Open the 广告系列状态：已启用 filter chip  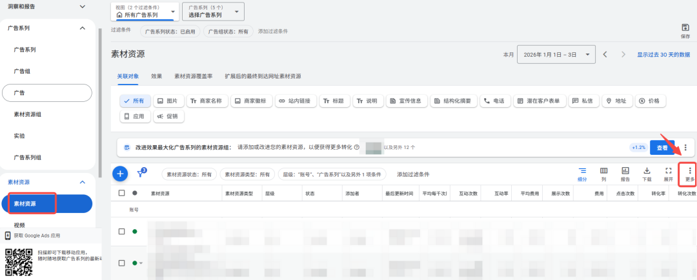click(169, 32)
